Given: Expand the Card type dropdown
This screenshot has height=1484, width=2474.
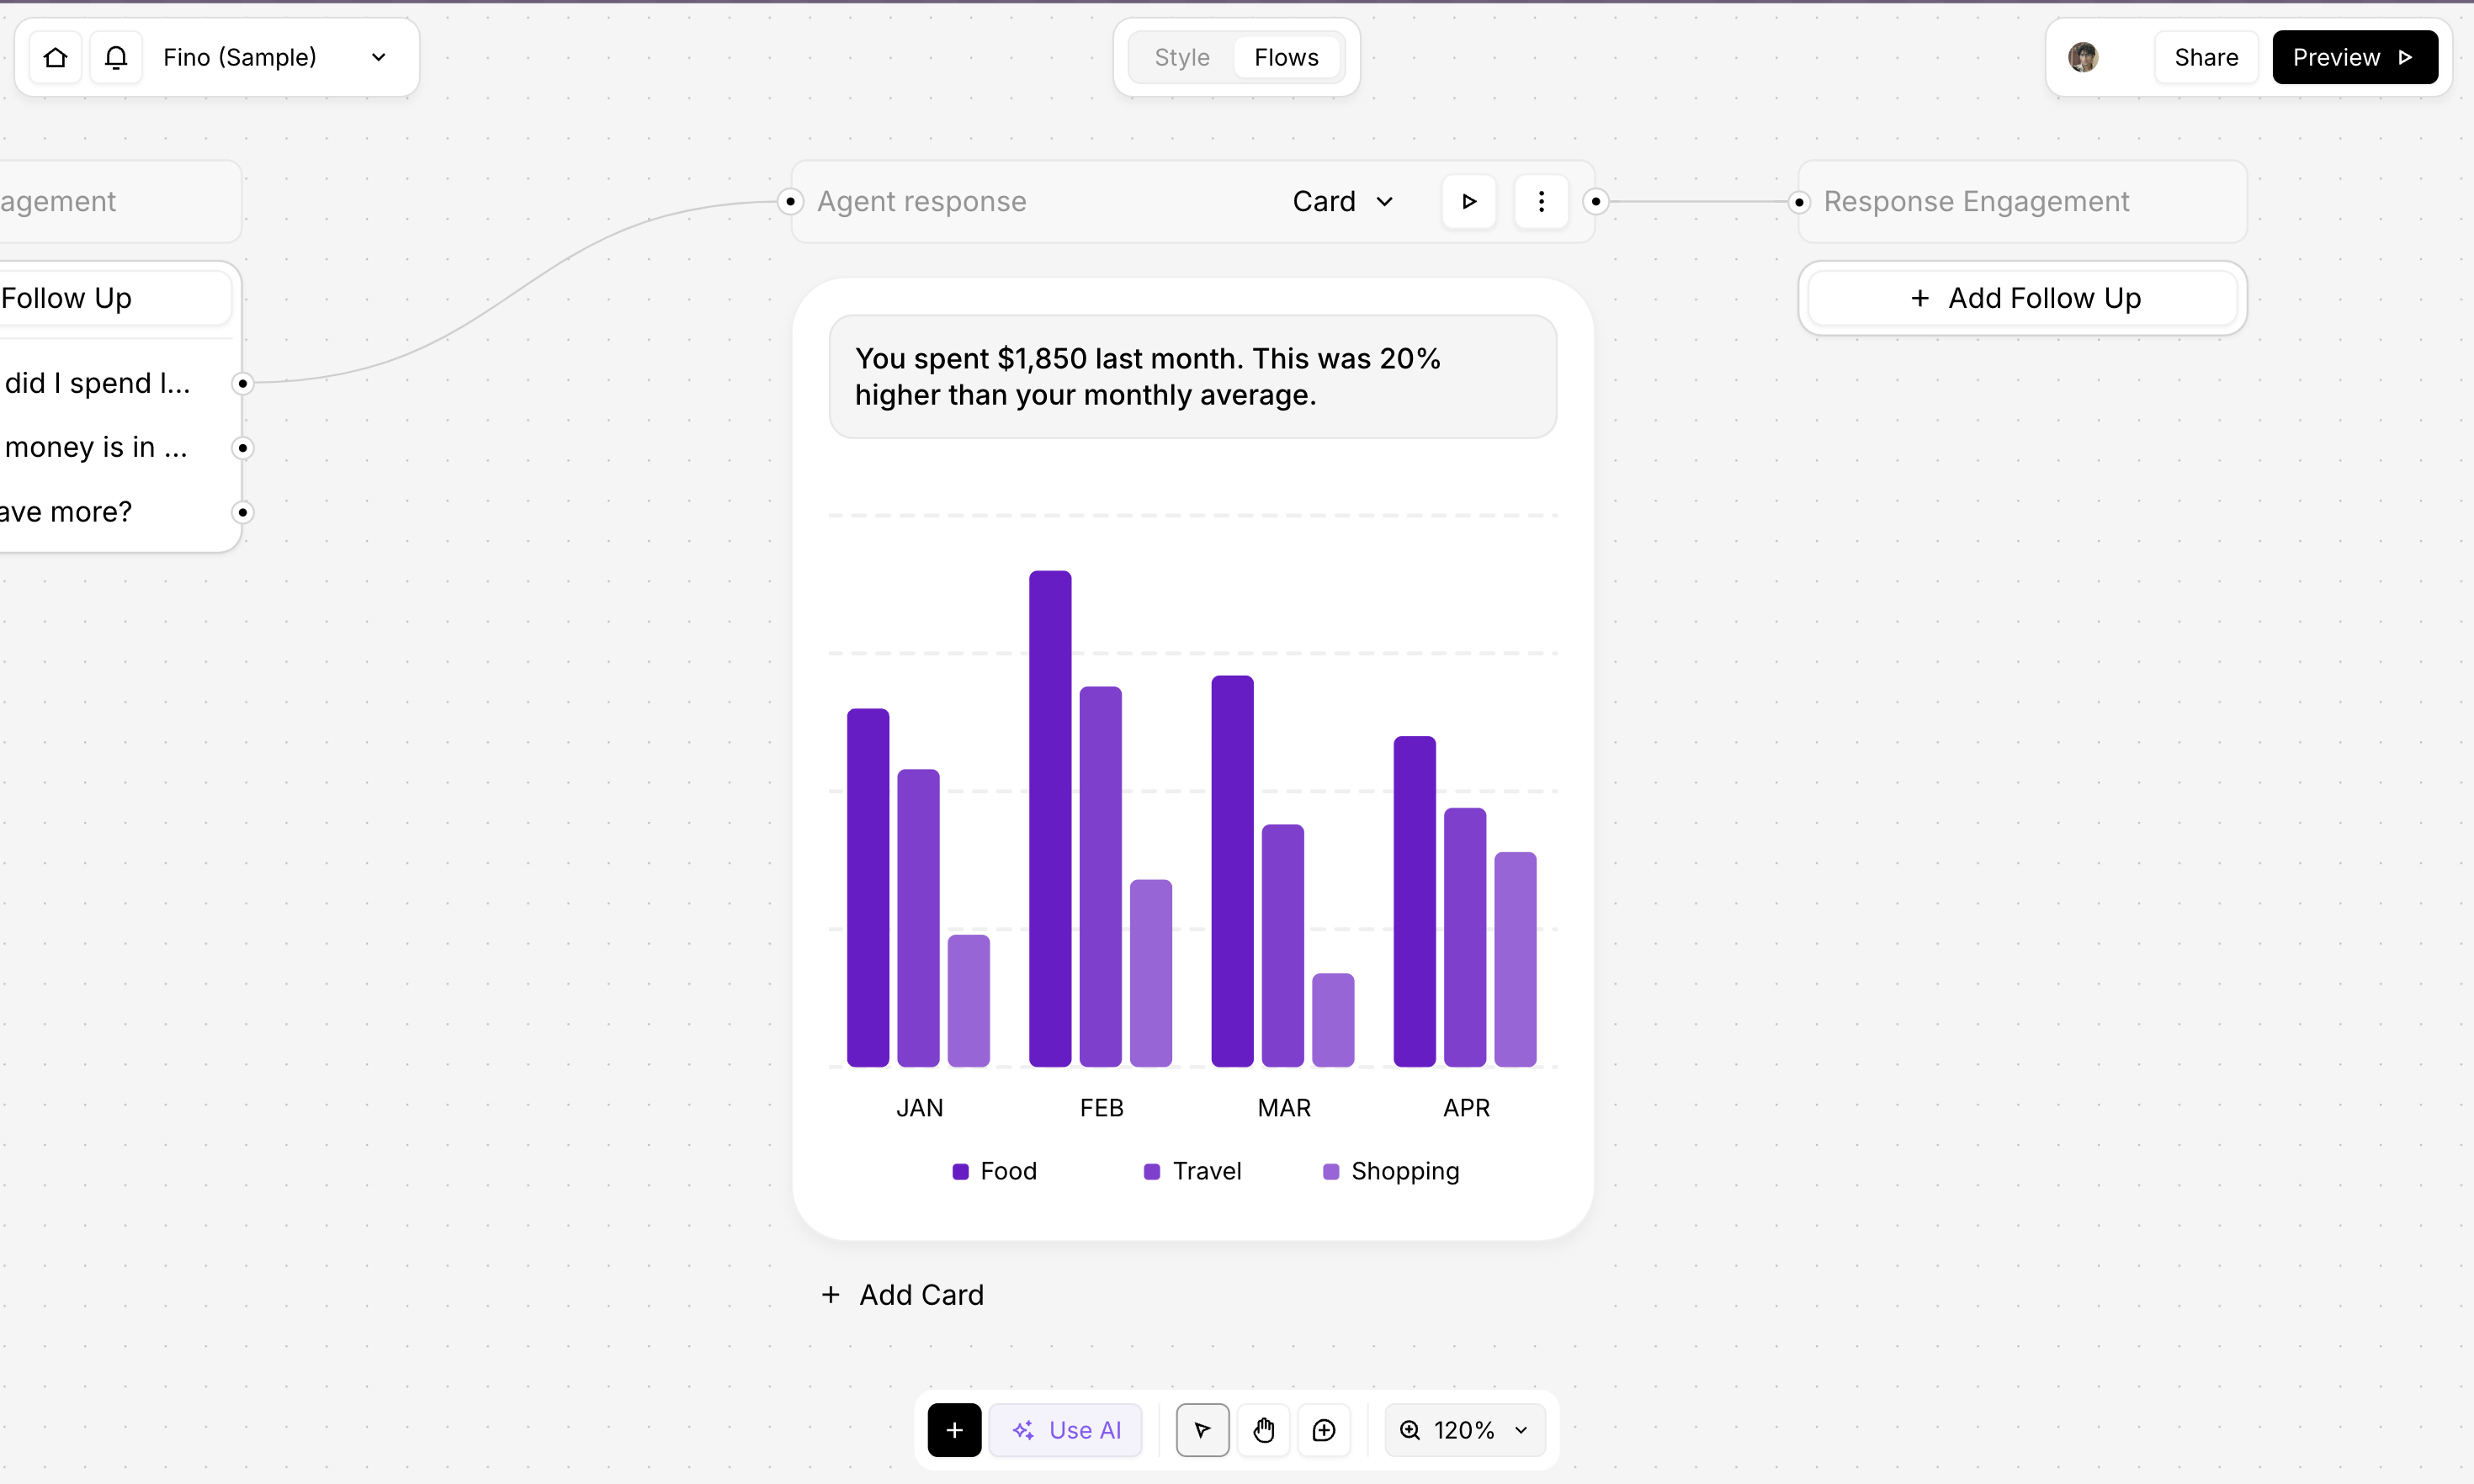Looking at the screenshot, I should pyautogui.click(x=1342, y=201).
